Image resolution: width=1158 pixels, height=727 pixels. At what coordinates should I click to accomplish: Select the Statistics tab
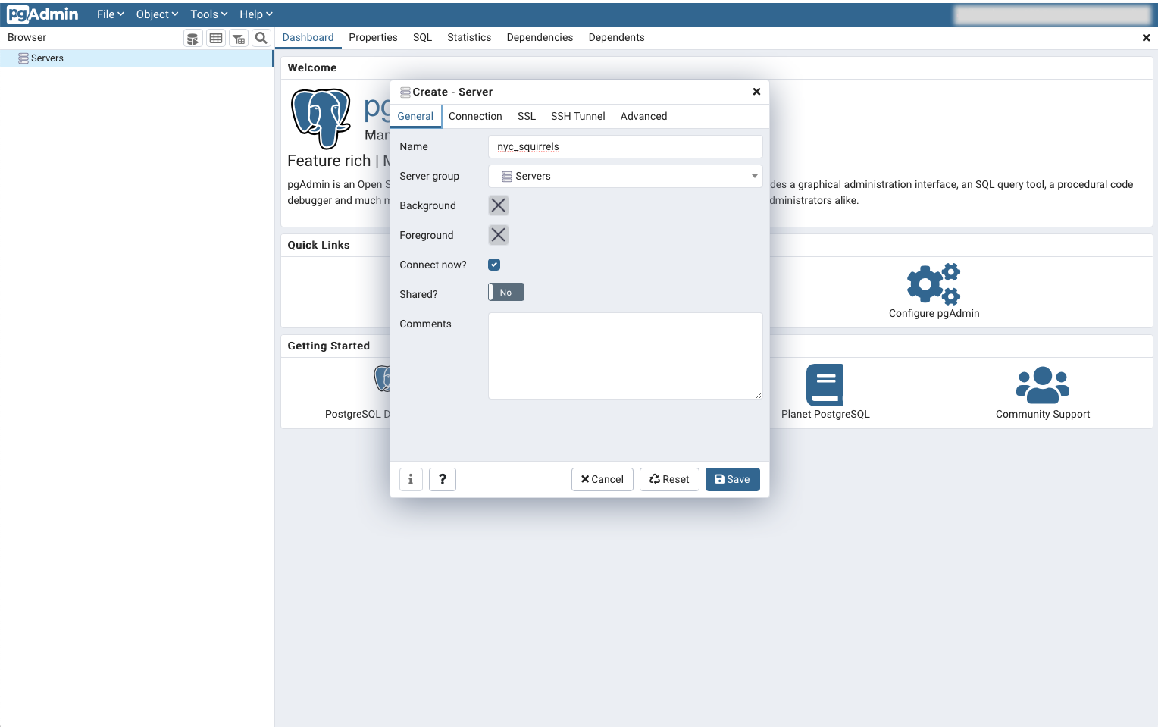(x=469, y=38)
